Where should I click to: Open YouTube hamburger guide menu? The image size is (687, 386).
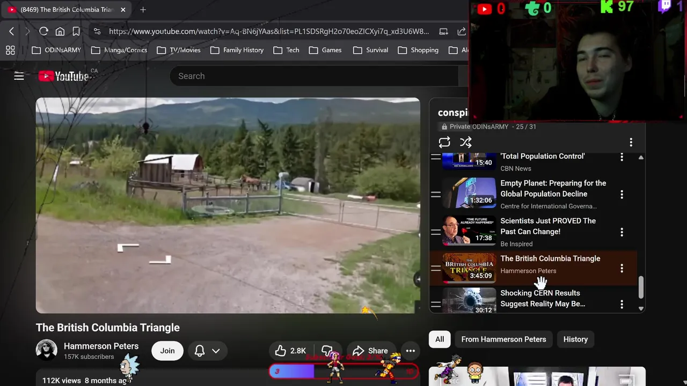point(19,76)
